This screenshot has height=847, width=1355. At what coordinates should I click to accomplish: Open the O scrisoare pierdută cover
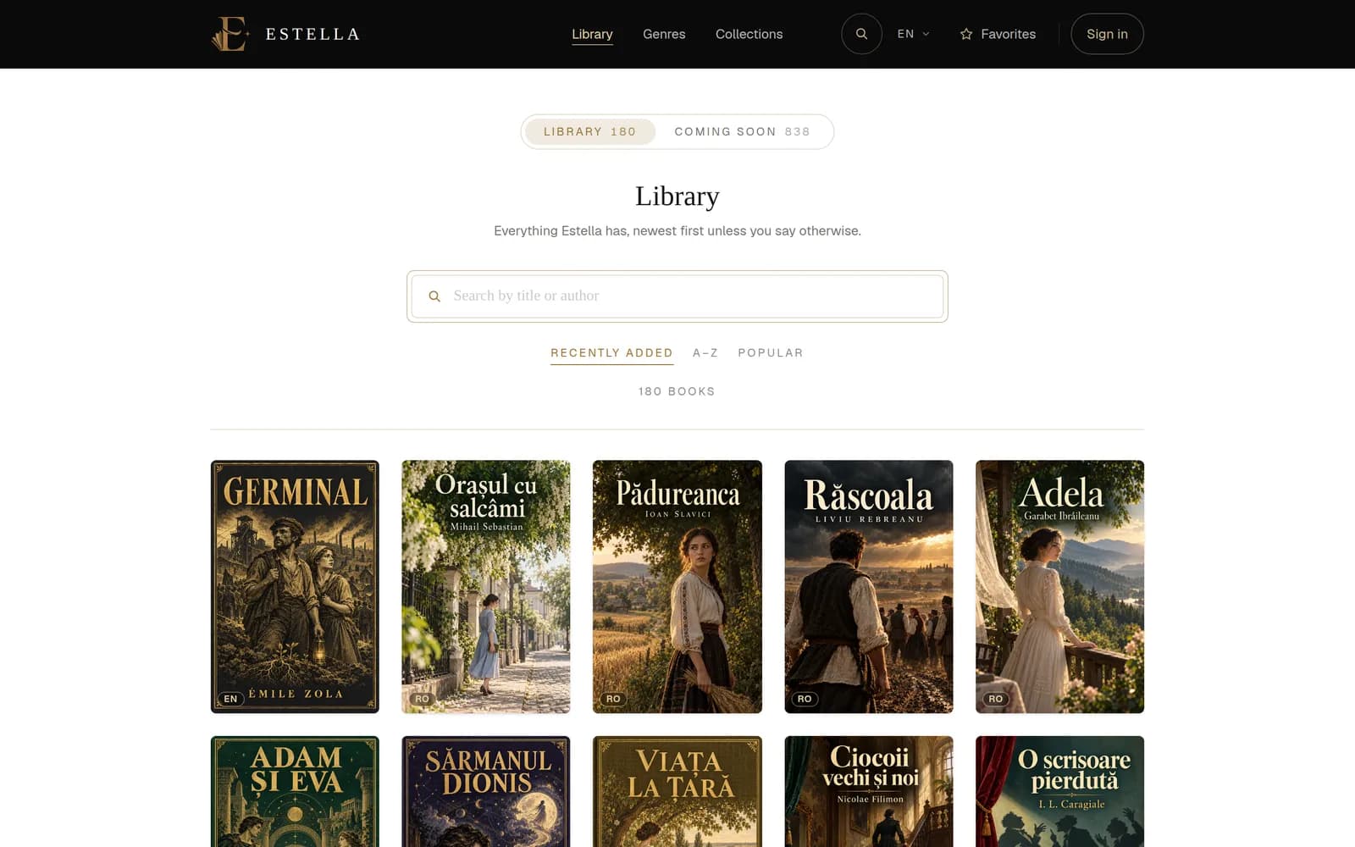tap(1060, 791)
